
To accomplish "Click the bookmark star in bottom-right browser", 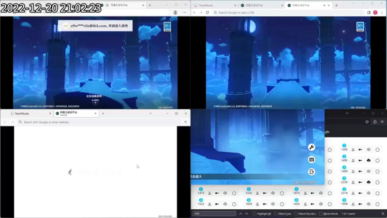I will (367, 122).
